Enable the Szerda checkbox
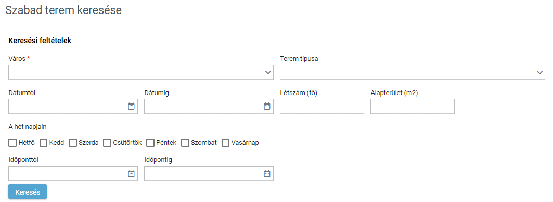This screenshot has width=553, height=202. (73, 142)
